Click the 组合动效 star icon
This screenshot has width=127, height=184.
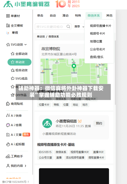[x=12, y=70]
